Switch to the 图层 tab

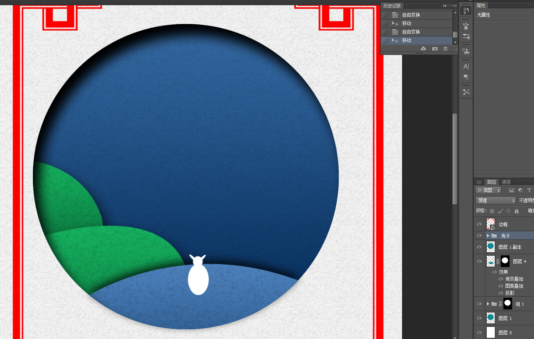[492, 182]
